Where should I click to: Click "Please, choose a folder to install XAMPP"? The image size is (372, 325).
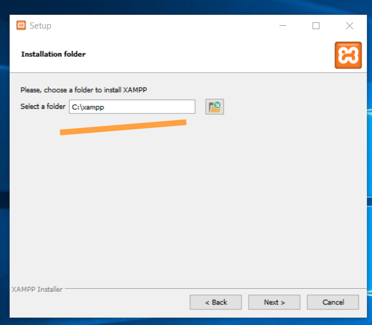(84, 90)
